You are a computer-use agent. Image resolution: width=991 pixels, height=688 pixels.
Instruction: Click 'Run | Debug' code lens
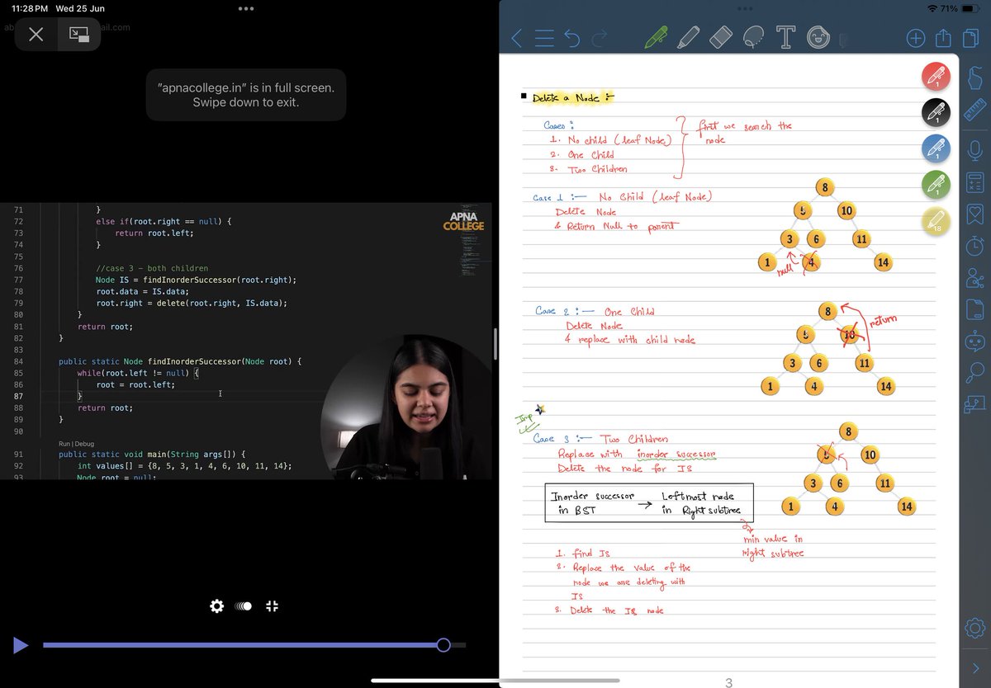pyautogui.click(x=76, y=444)
